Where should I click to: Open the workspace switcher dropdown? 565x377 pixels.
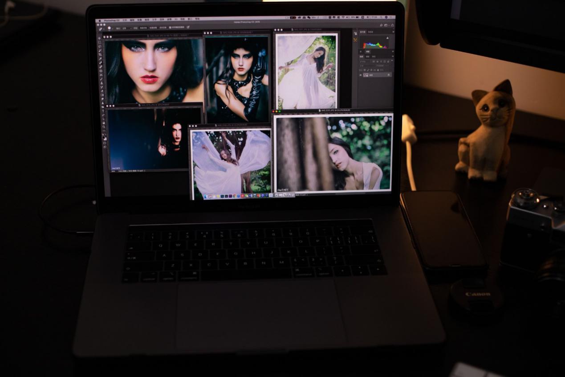tap(386, 25)
